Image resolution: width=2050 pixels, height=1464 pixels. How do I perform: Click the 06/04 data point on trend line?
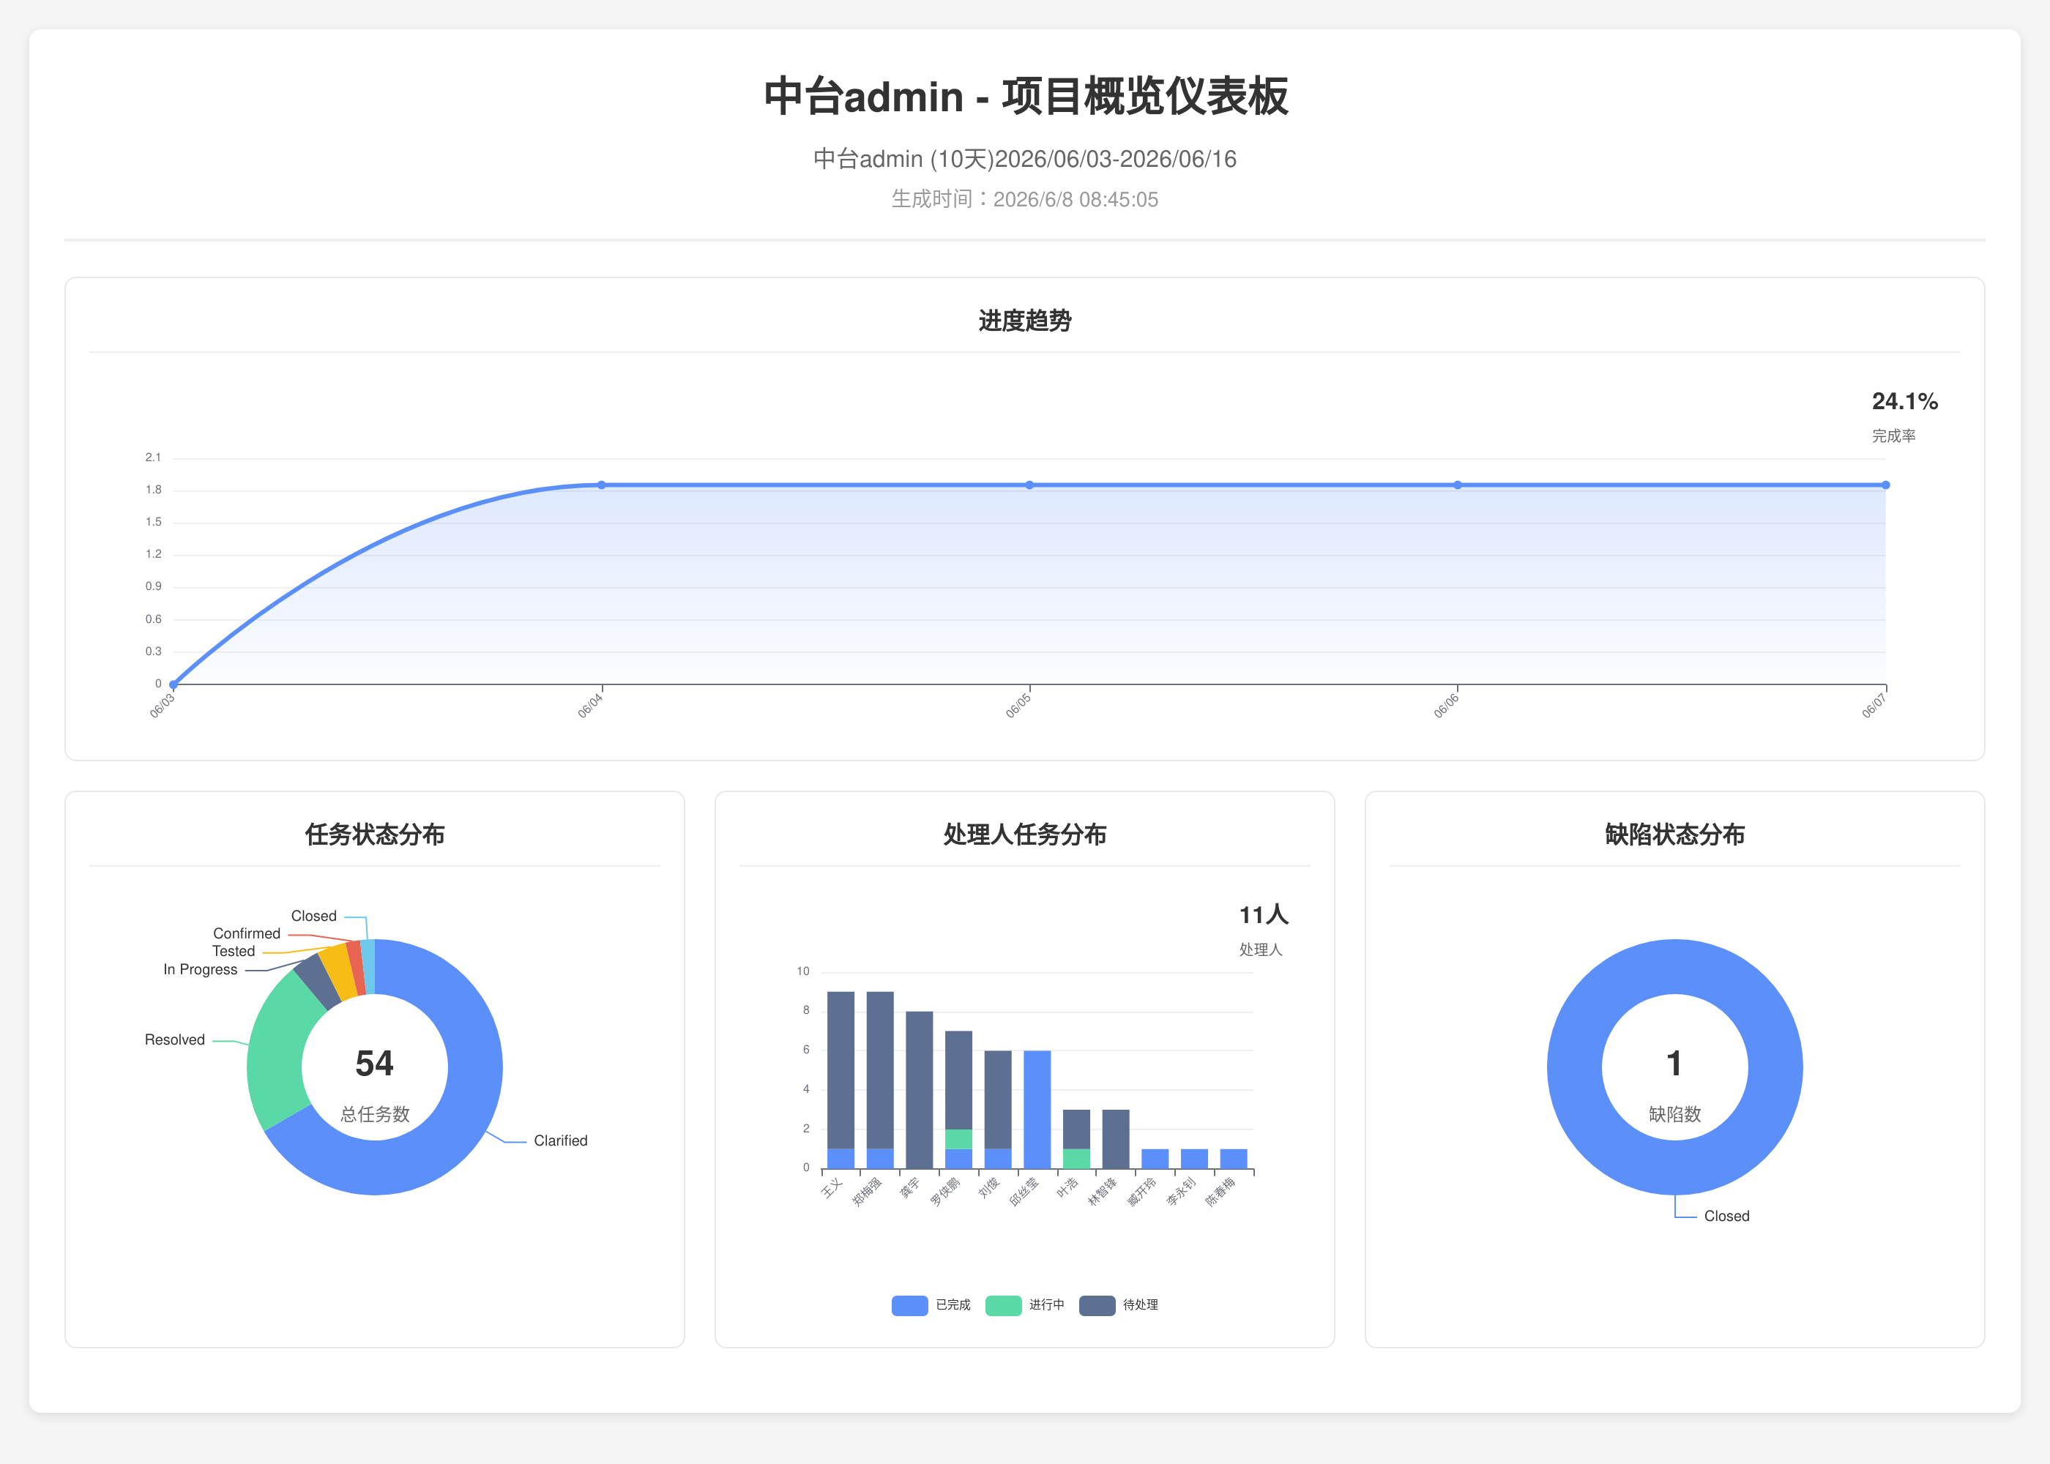pos(601,485)
